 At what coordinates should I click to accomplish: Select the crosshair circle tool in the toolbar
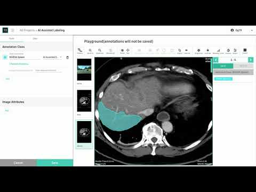pyautogui.click(x=122, y=51)
